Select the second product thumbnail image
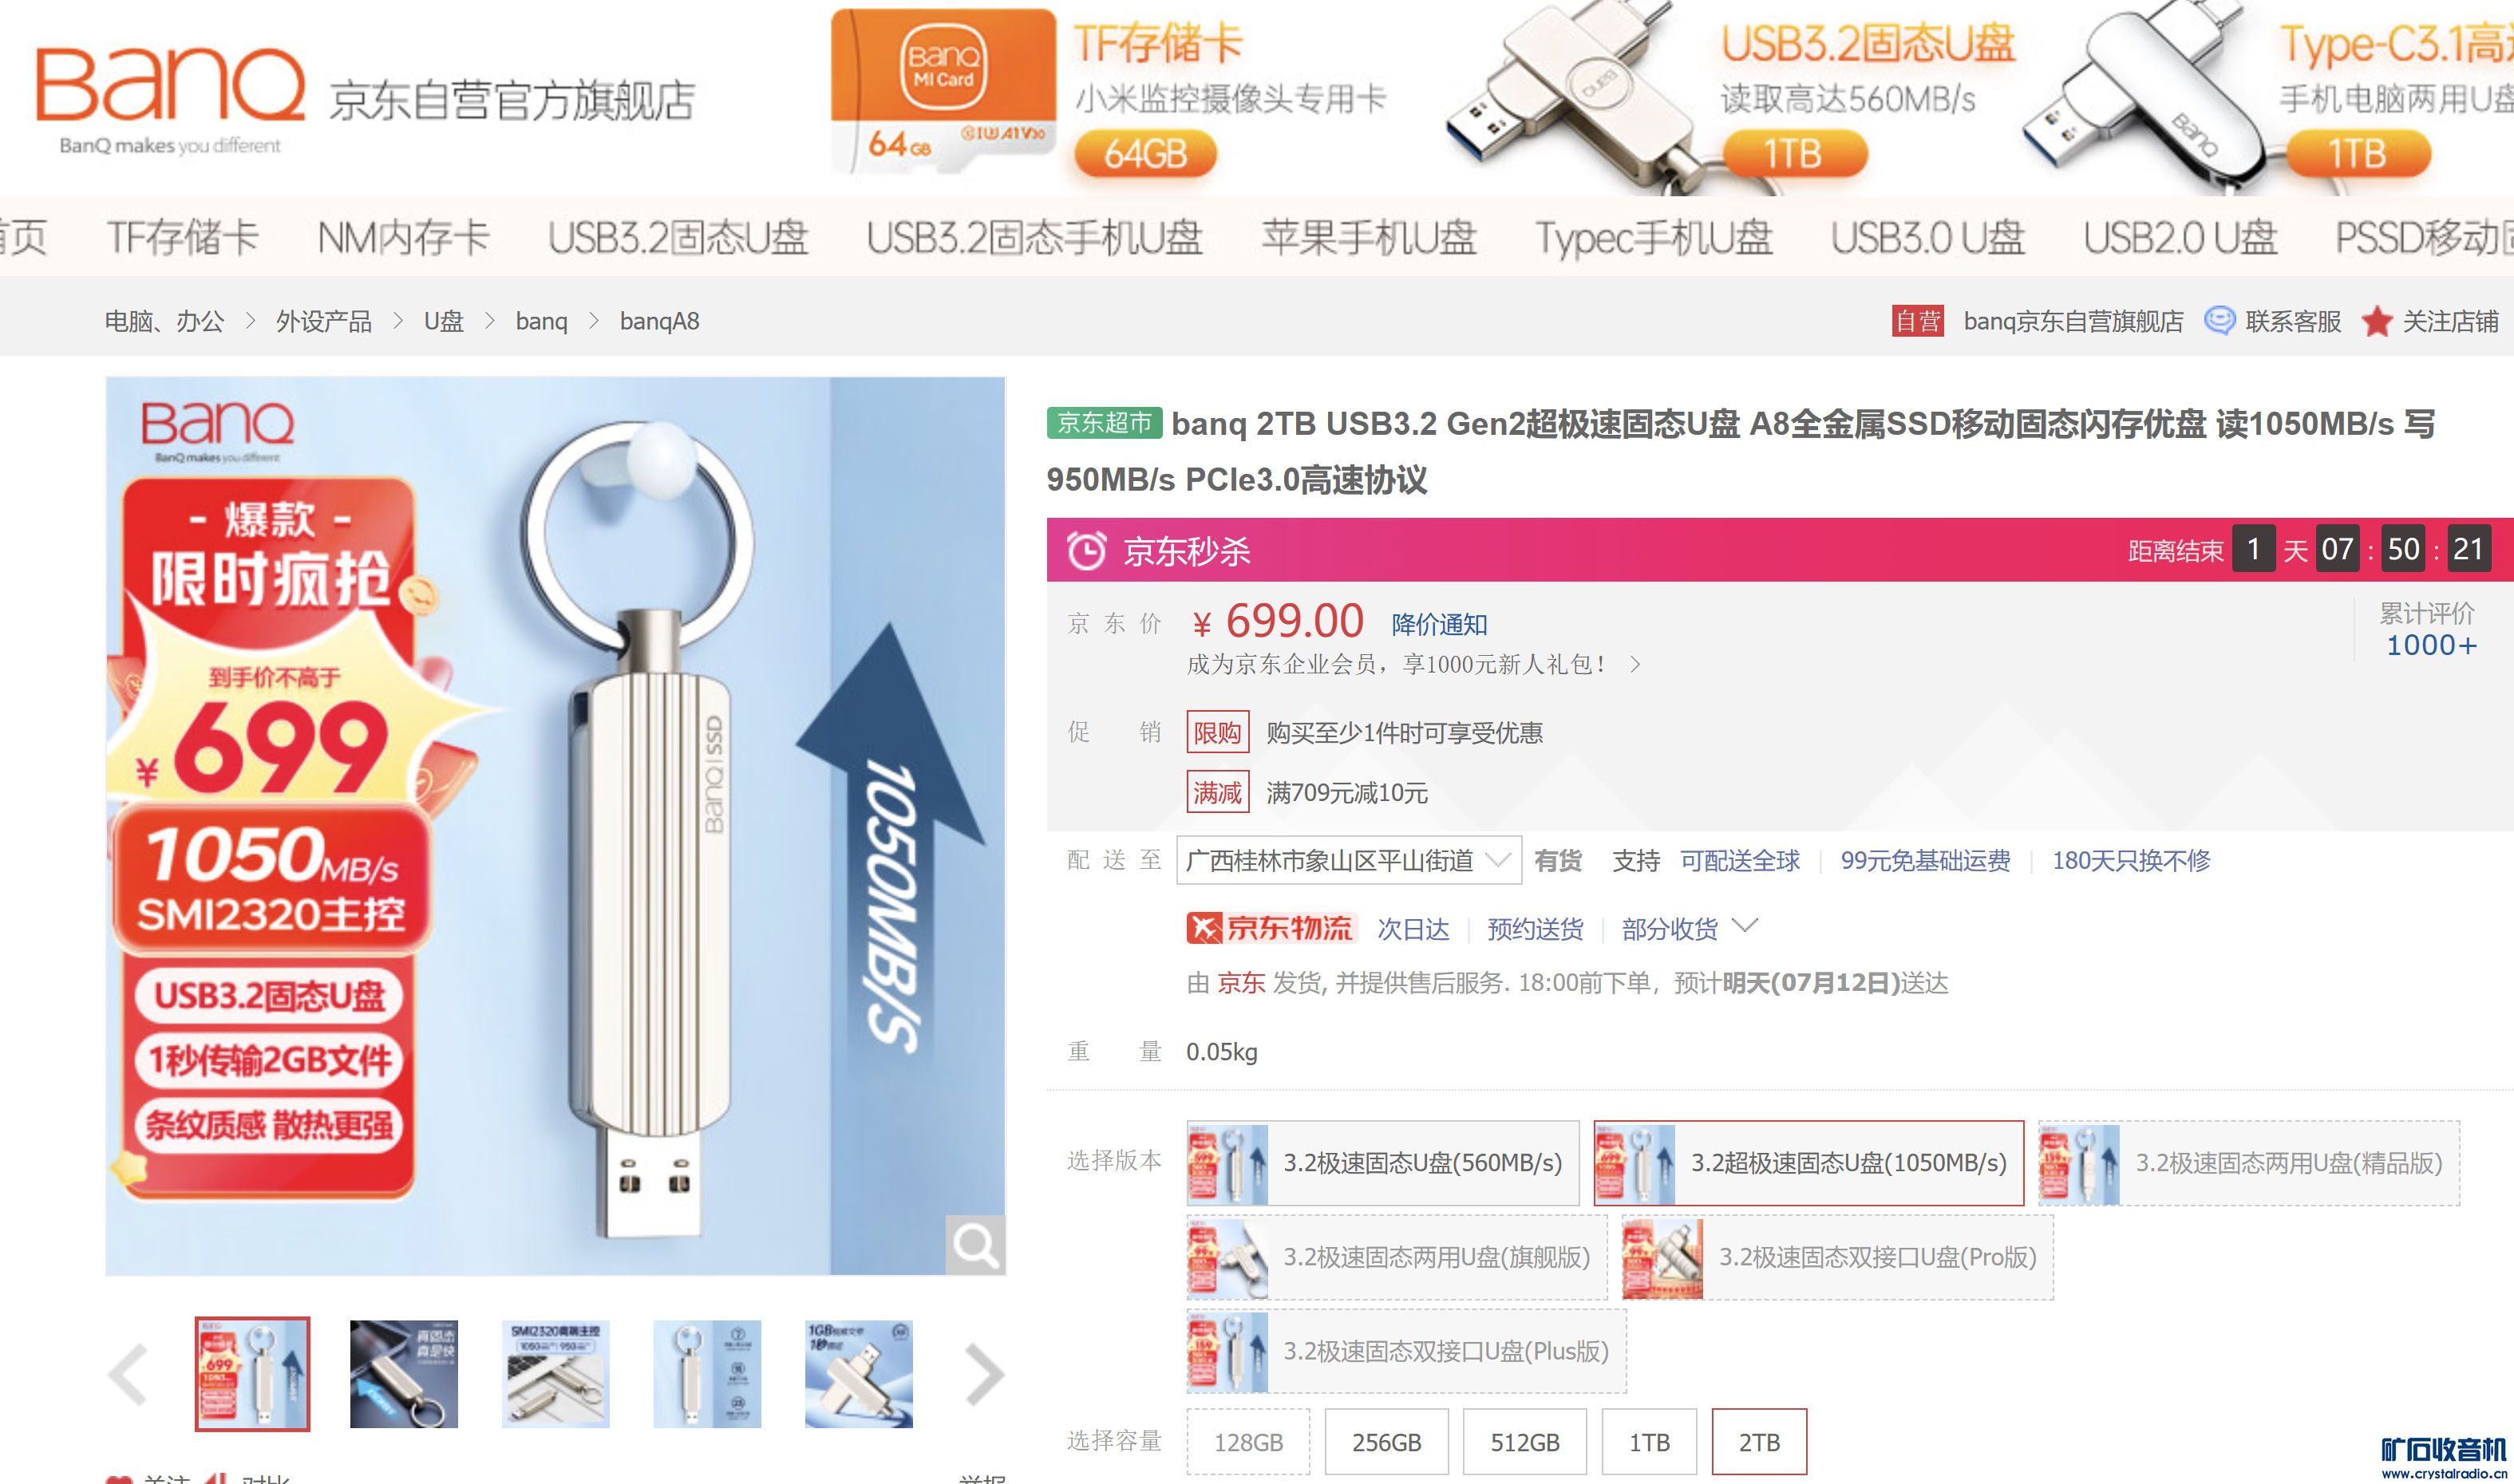Viewport: 2514px width, 1484px height. pos(404,1374)
